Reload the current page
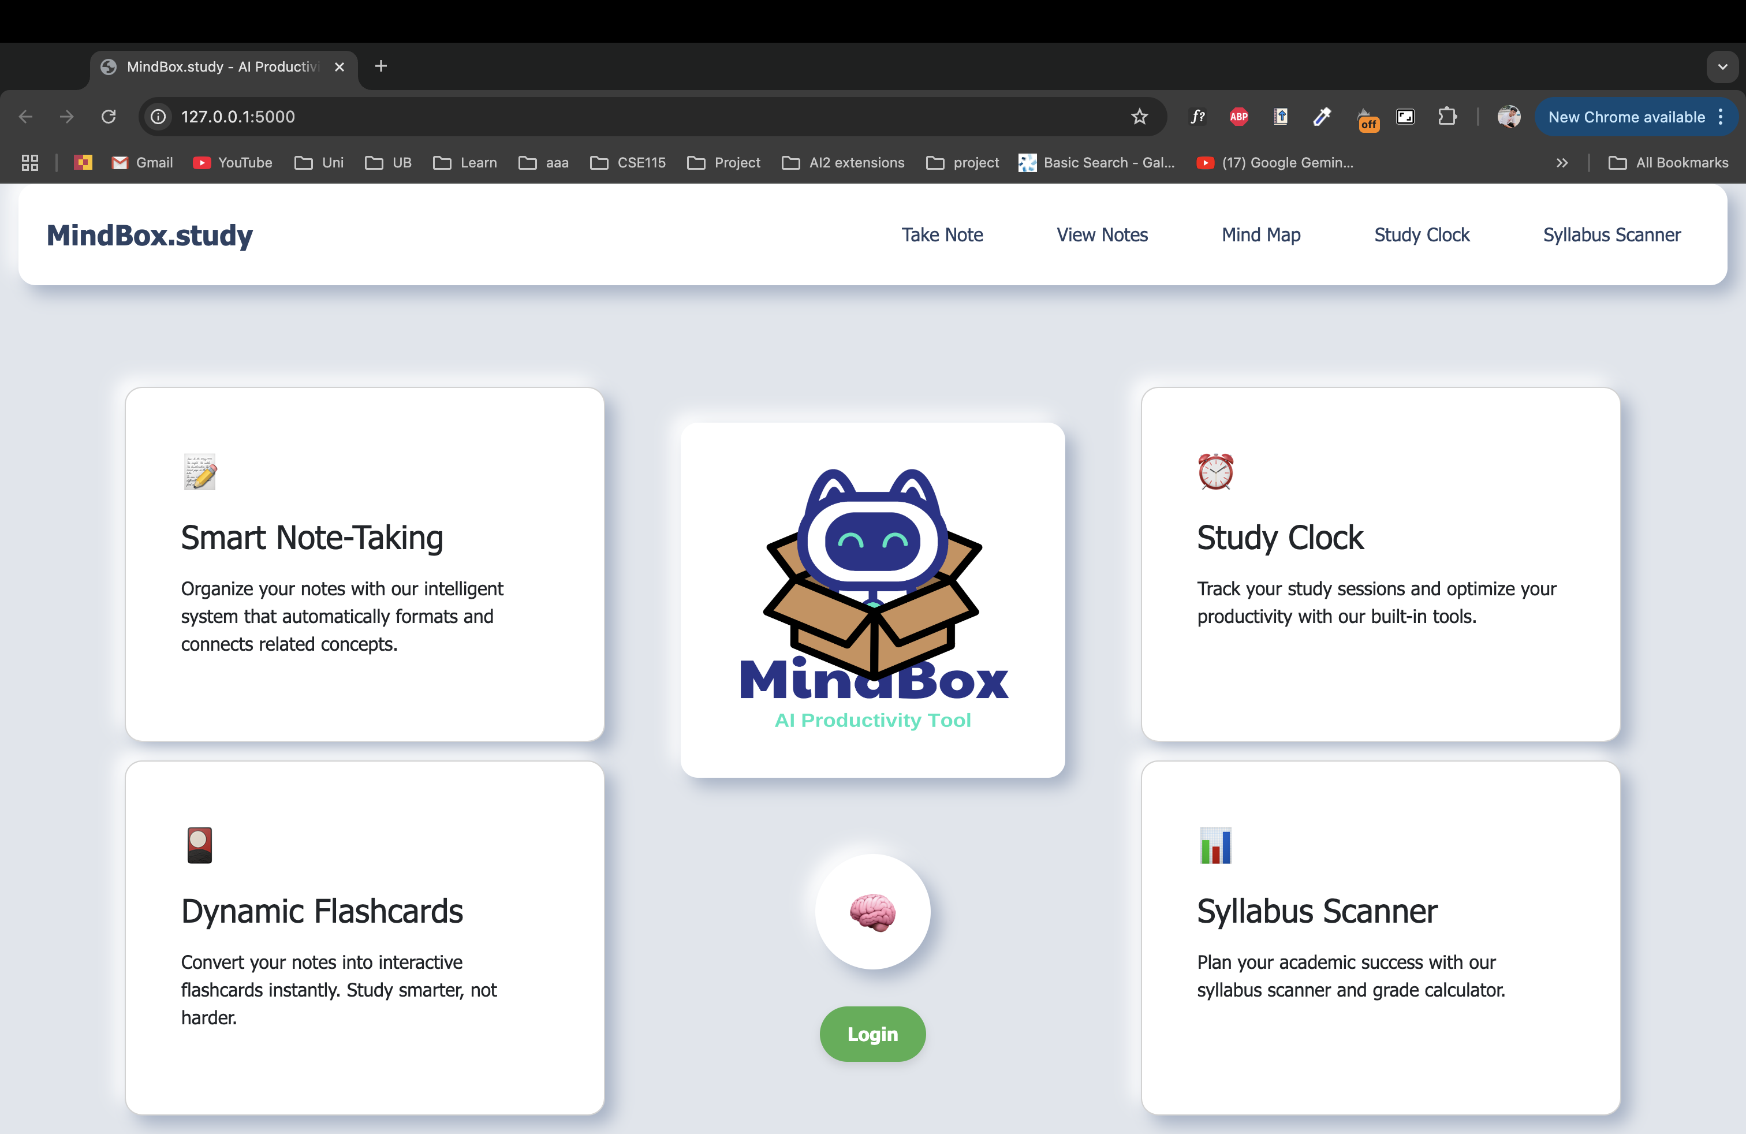The height and width of the screenshot is (1134, 1746). tap(109, 117)
